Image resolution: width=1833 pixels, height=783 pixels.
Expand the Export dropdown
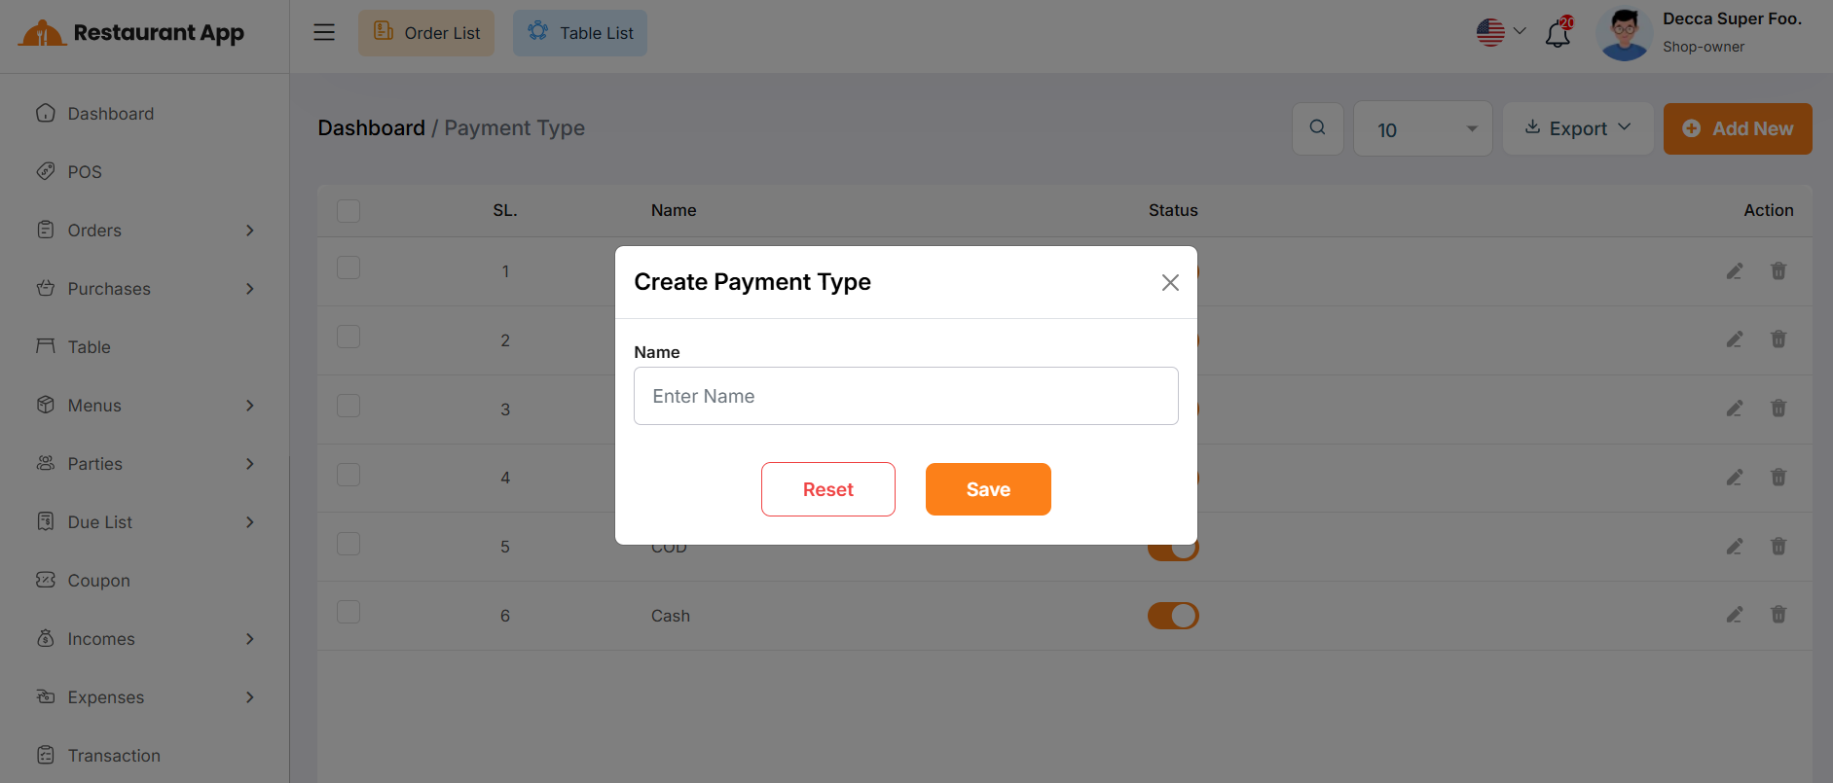click(x=1577, y=128)
